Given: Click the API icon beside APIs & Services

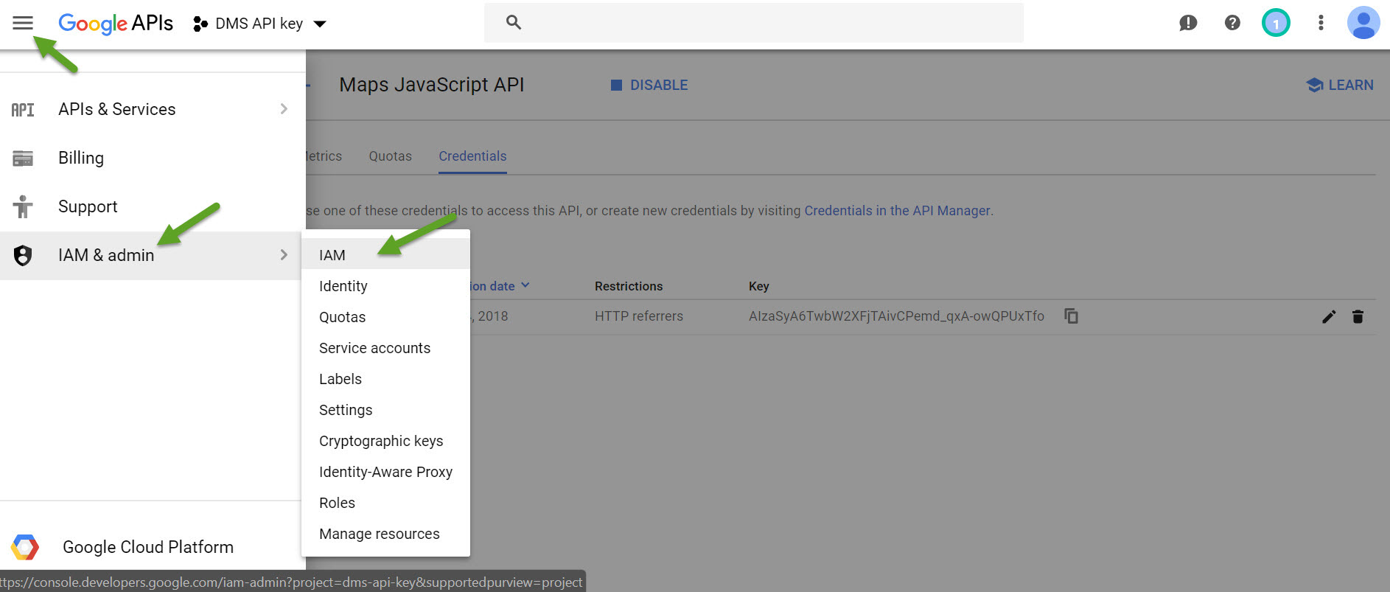Looking at the screenshot, I should (23, 110).
